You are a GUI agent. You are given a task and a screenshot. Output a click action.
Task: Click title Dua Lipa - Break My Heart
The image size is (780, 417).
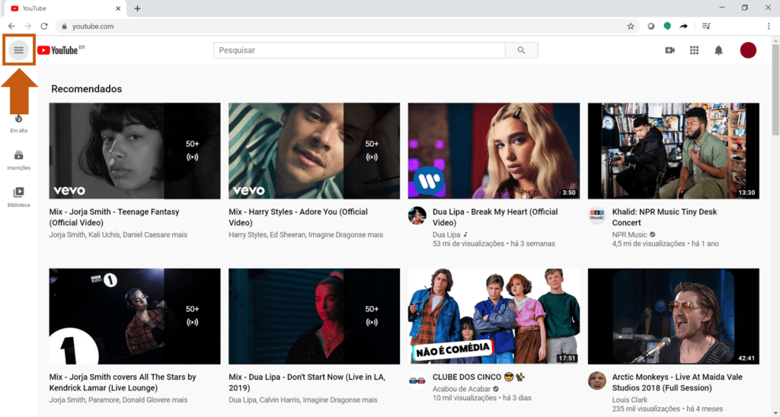[x=495, y=217]
